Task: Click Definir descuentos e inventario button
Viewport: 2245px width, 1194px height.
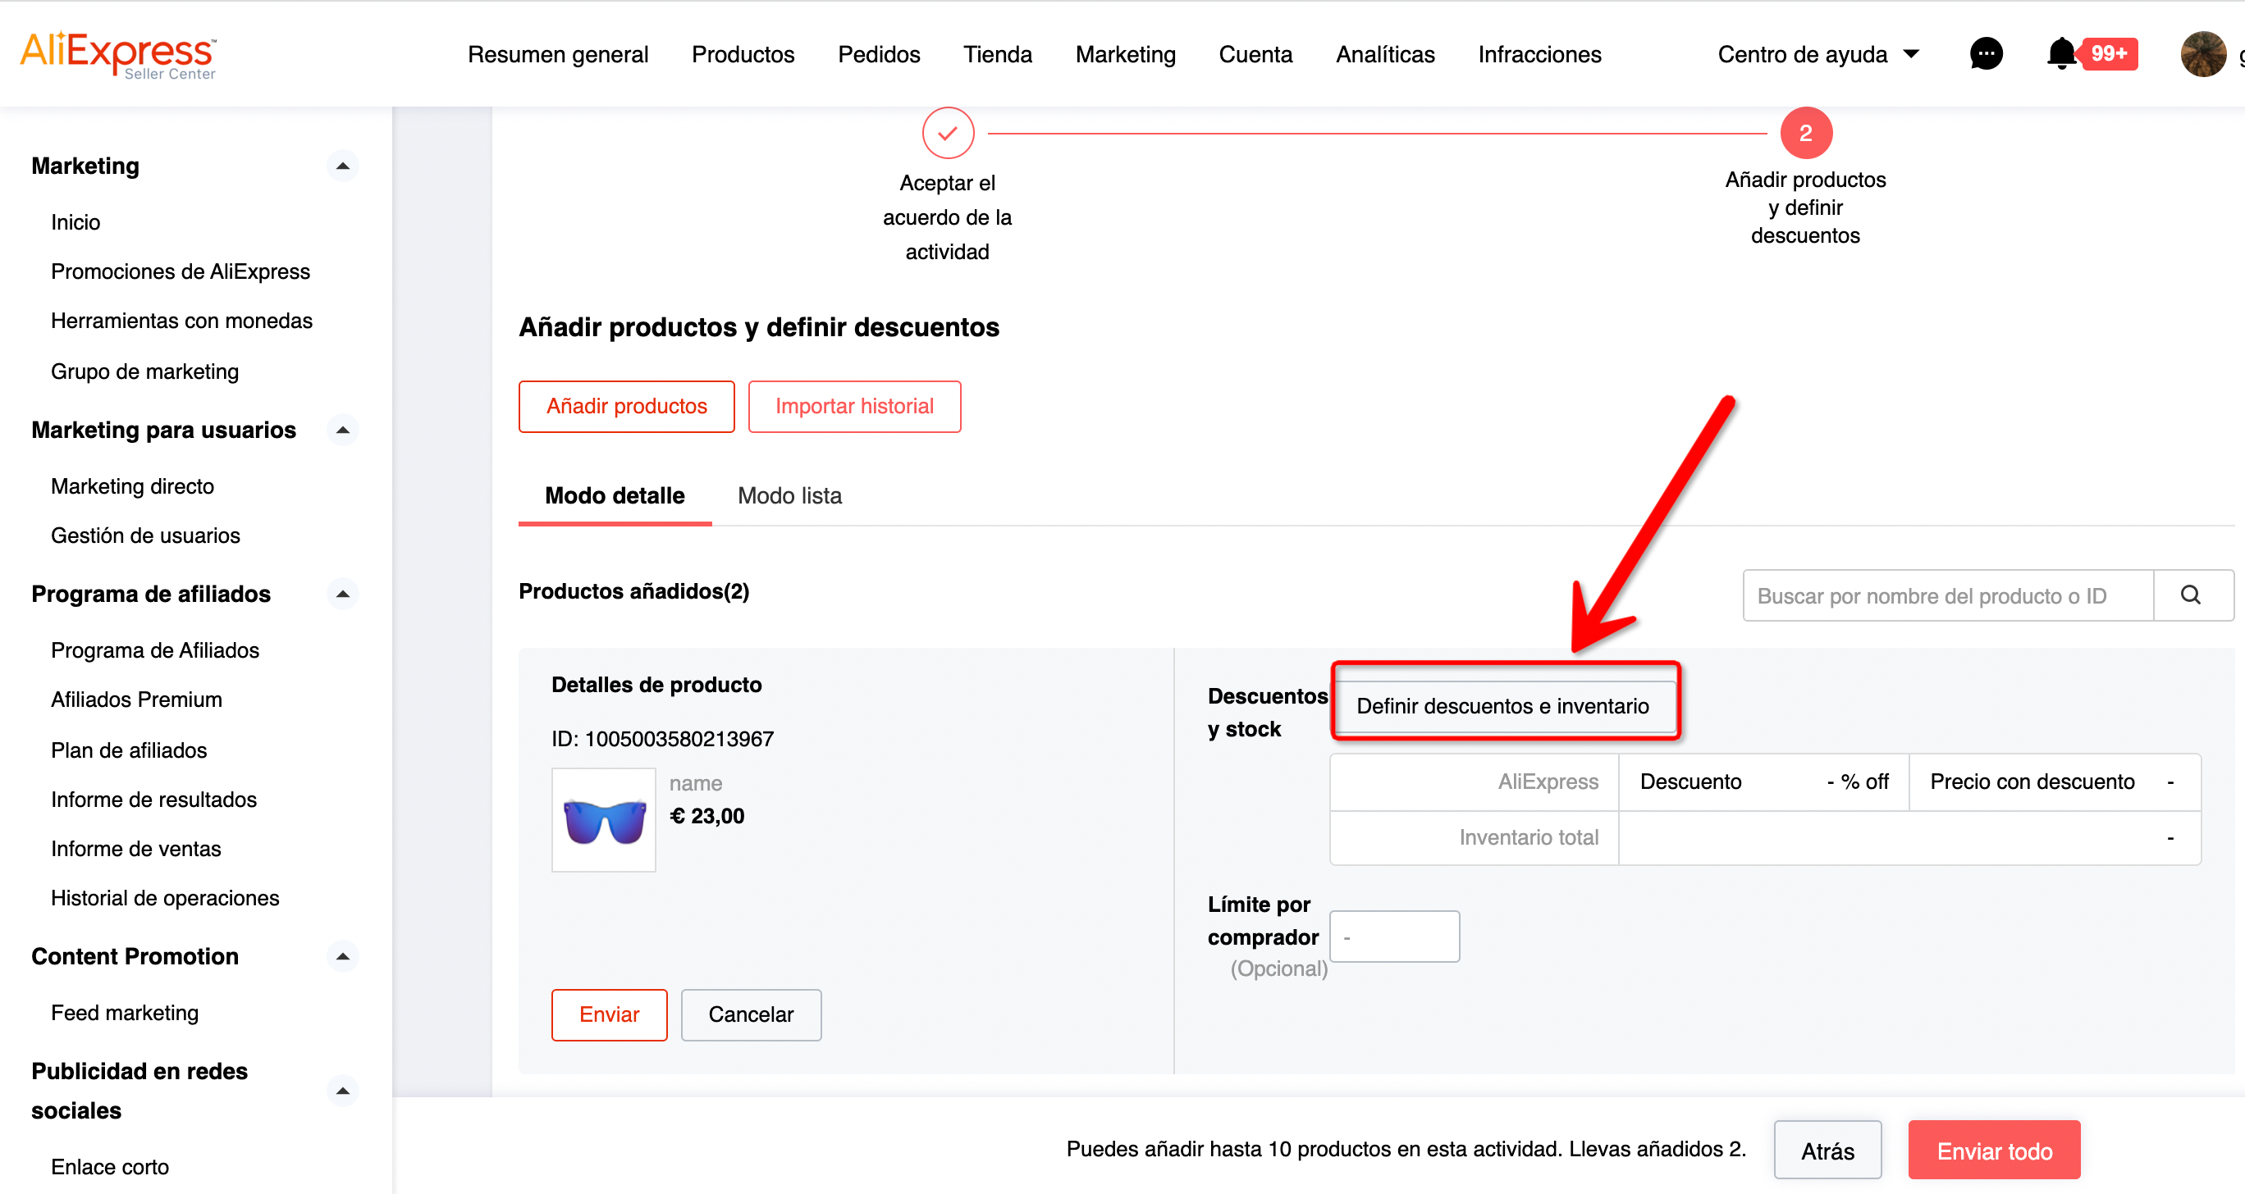Action: coord(1502,706)
